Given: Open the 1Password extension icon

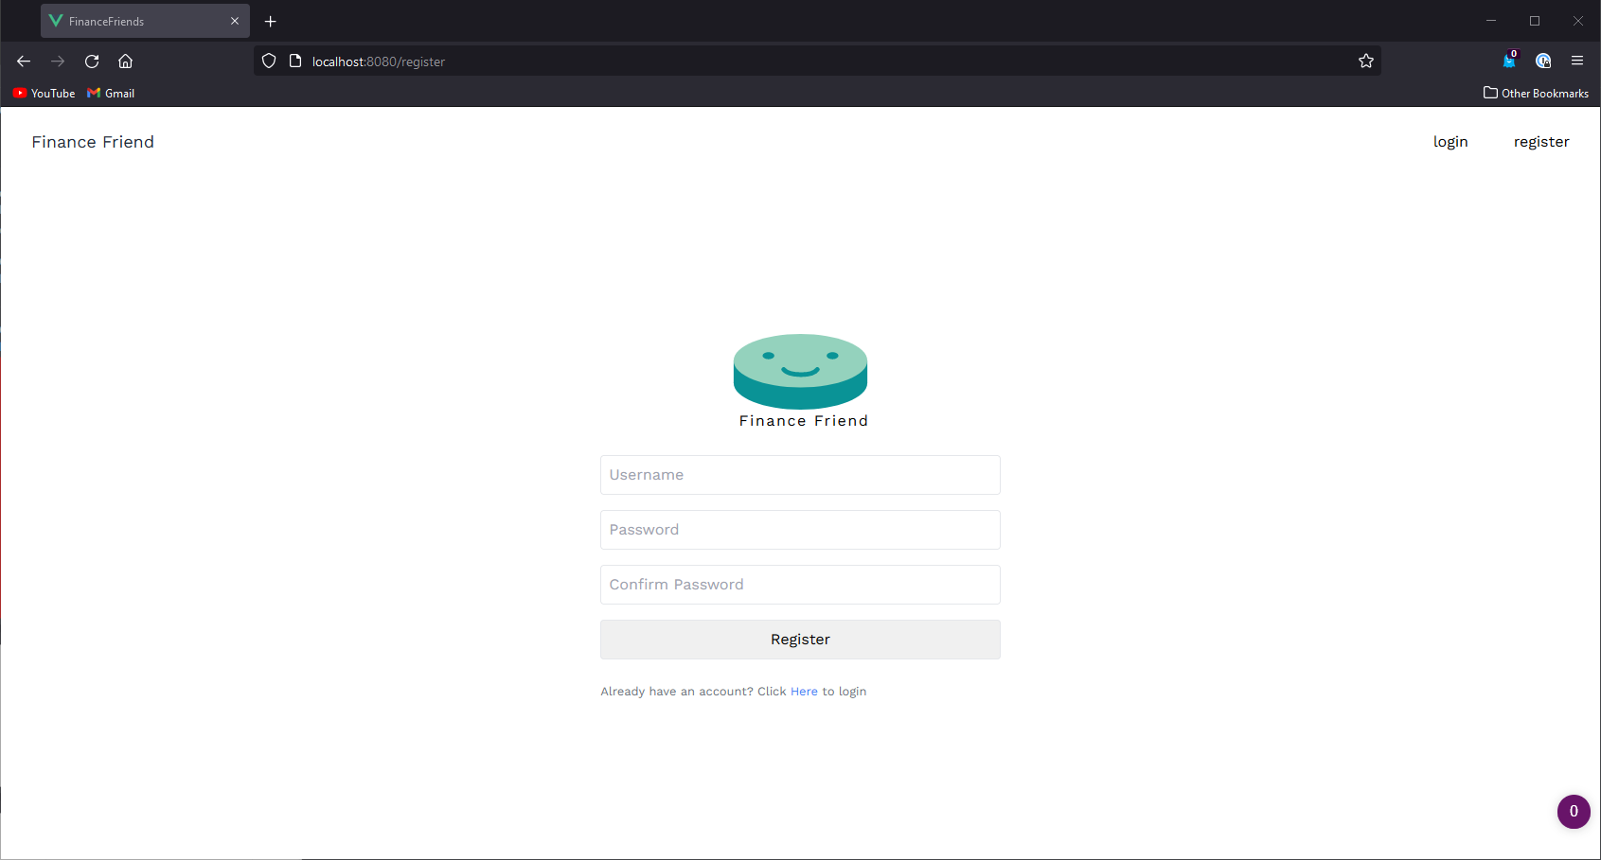Looking at the screenshot, I should click(x=1543, y=61).
